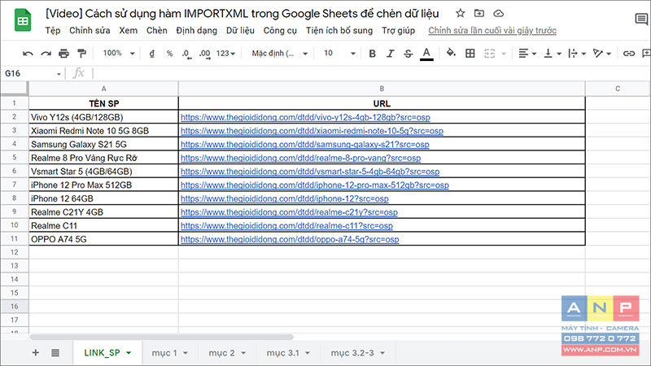Viewport: 651px width, 366px height.
Task: Select the TÊN SP header cell
Action: [104, 103]
